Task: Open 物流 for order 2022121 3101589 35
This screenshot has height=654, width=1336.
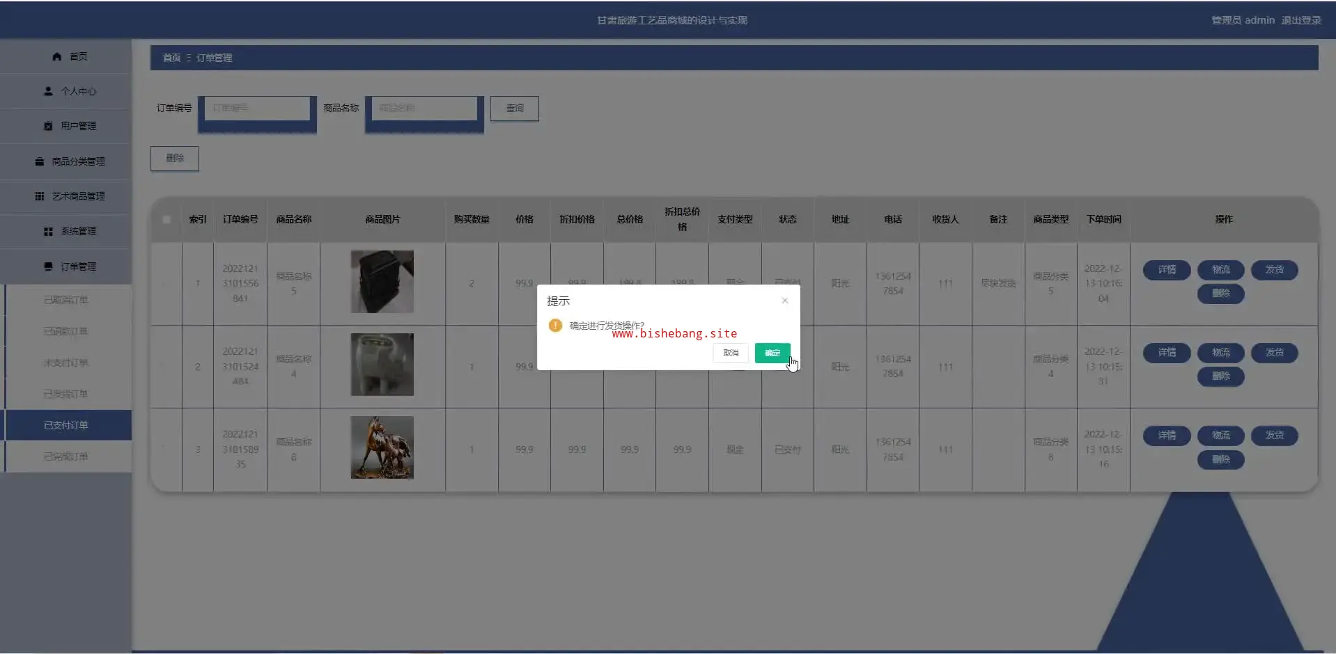Action: (1221, 435)
